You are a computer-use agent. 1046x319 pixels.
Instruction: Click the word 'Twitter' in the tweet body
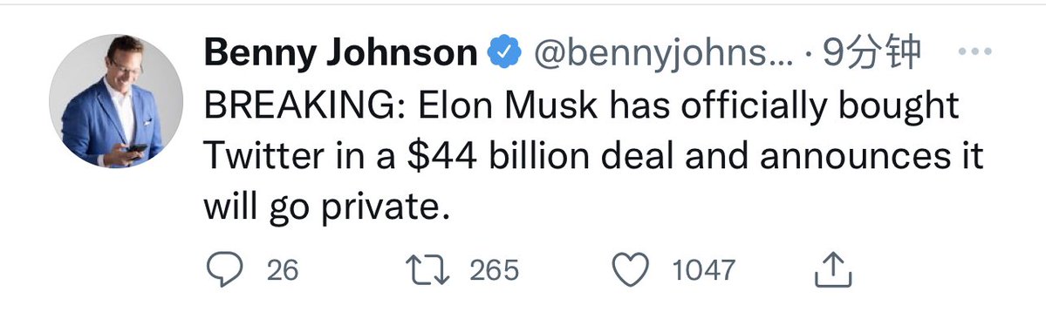(x=256, y=157)
